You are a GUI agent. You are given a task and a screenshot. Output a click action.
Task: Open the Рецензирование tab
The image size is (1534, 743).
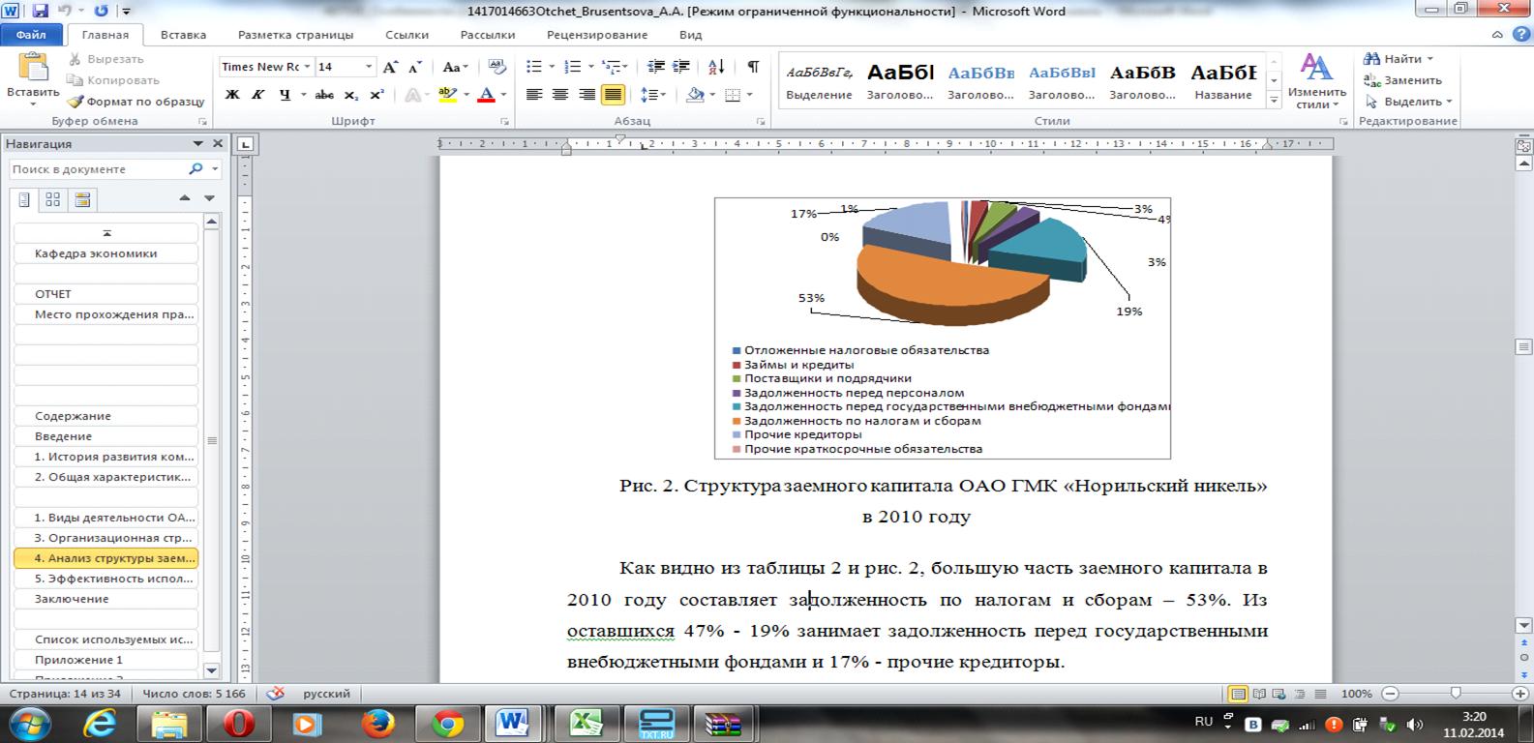pyautogui.click(x=596, y=35)
